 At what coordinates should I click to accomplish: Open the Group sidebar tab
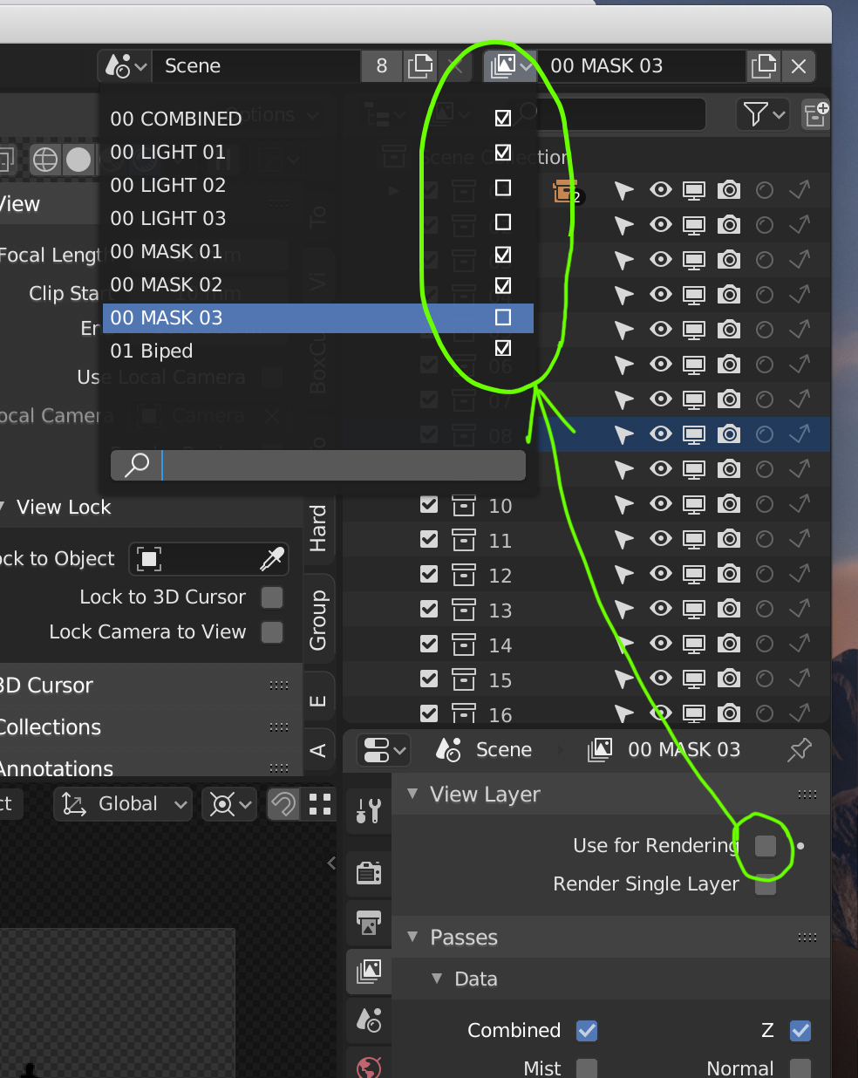318,619
